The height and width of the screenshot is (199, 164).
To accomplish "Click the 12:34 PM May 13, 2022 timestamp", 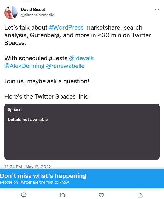I will 28,167.
